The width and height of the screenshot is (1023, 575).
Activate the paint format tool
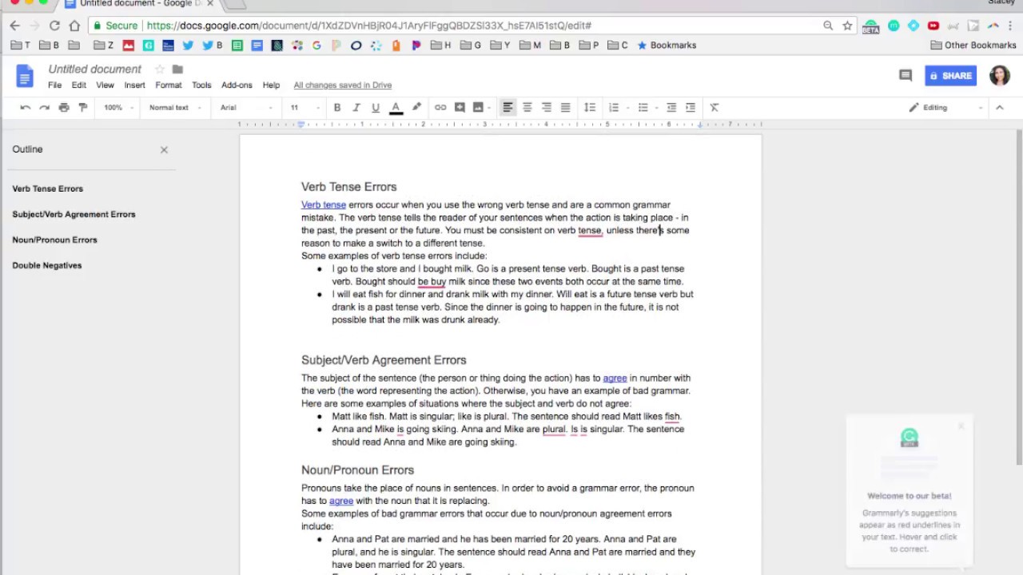(82, 108)
